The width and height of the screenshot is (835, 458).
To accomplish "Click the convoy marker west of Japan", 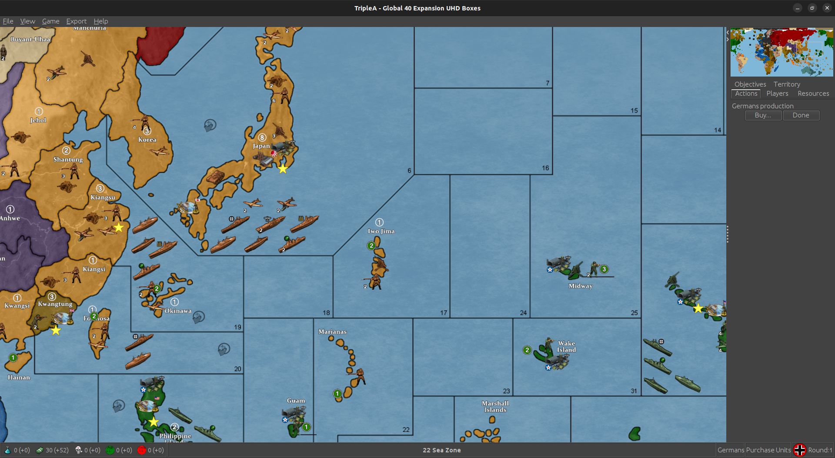I will 210,125.
